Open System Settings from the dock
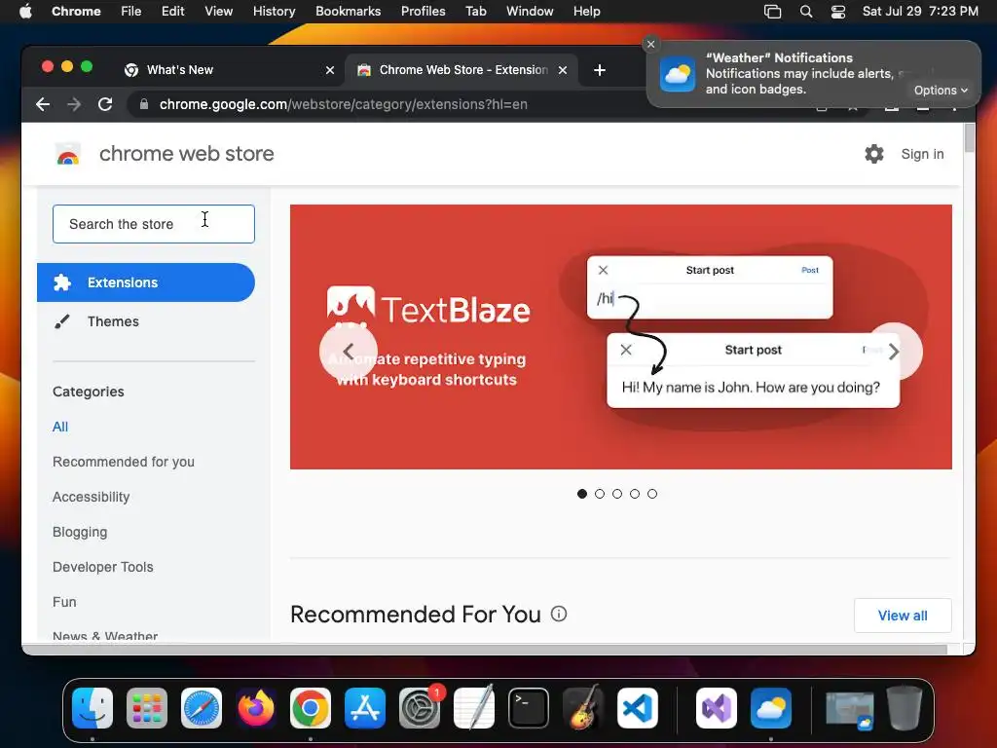 point(420,708)
